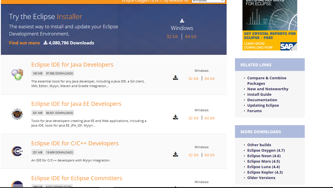Download the 64 bit Eclipse Installer
The width and height of the screenshot is (333, 188).
[x=191, y=37]
